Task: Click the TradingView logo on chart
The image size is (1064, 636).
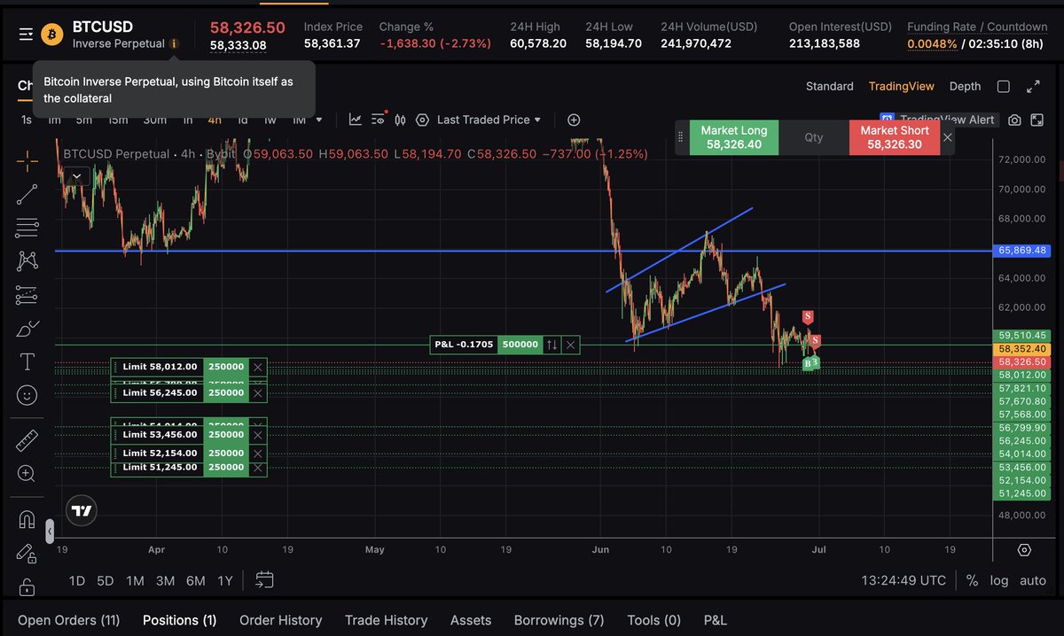Action: pos(82,510)
